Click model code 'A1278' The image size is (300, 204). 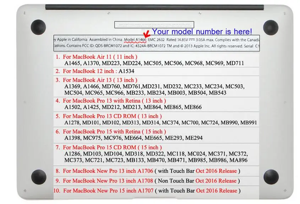tap(72, 123)
